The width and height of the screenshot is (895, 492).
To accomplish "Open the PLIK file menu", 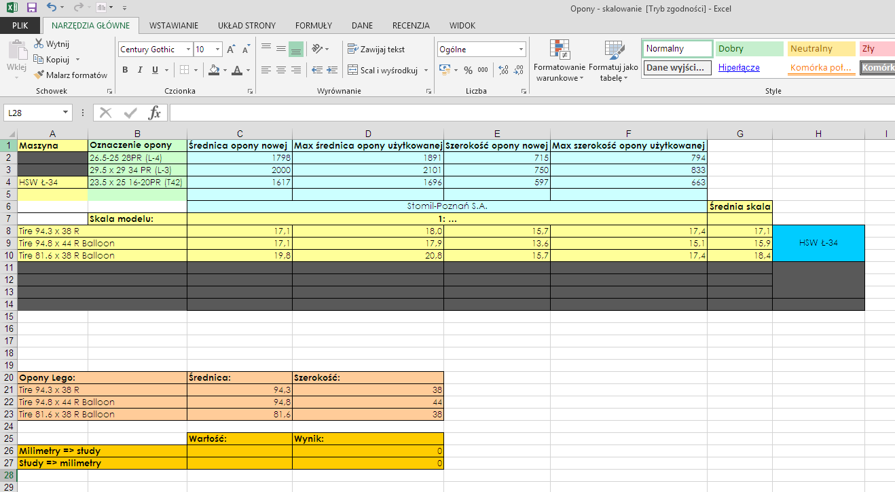I will coord(20,26).
